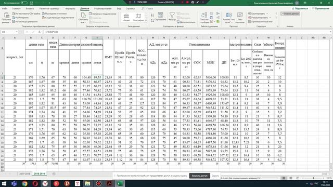The width and height of the screenshot is (333, 187).
Task: Click the Анализ данных button
Action: click(x=290, y=14)
